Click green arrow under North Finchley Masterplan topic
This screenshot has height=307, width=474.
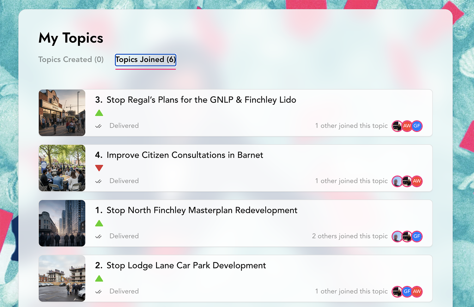99,223
